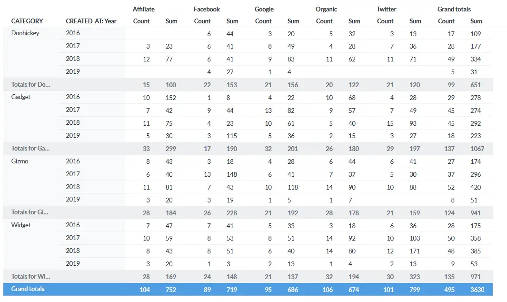Image resolution: width=507 pixels, height=302 pixels.
Task: Select the Affiliate column group header
Action: (144, 9)
